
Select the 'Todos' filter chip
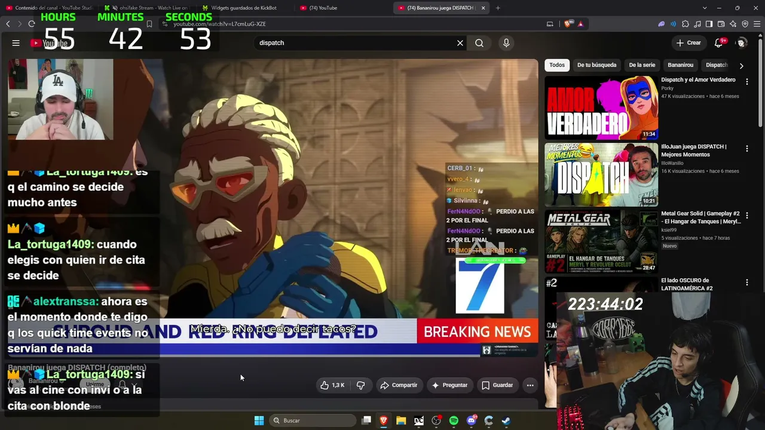click(x=557, y=65)
